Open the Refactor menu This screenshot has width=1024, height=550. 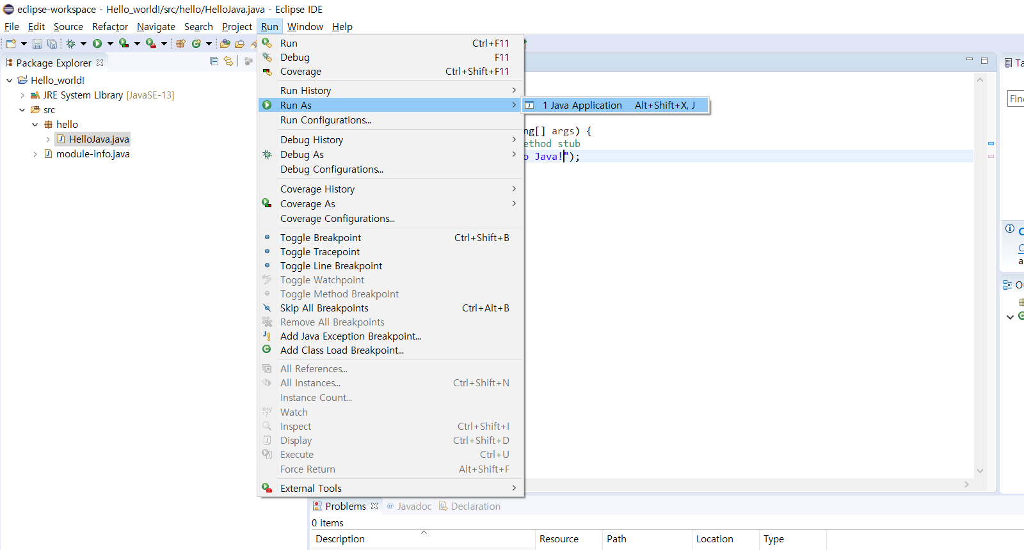point(110,27)
